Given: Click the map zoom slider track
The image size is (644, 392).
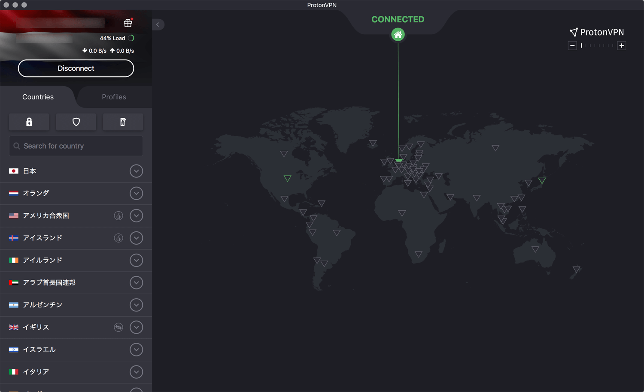Looking at the screenshot, I should [597, 45].
